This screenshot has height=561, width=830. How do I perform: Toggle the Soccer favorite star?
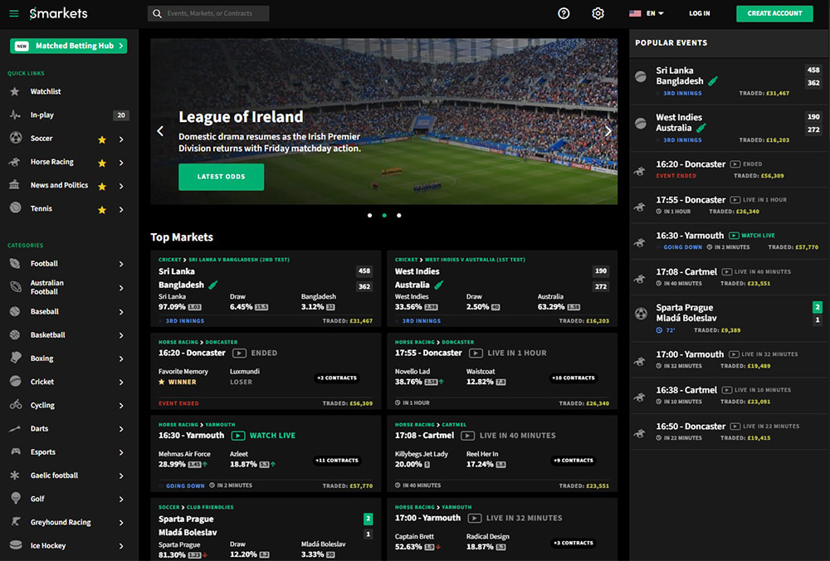(x=102, y=139)
